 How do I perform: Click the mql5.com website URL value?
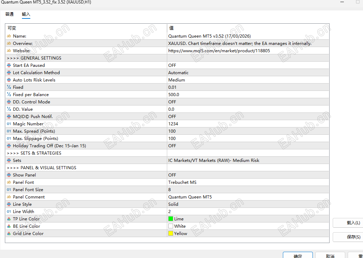219,51
